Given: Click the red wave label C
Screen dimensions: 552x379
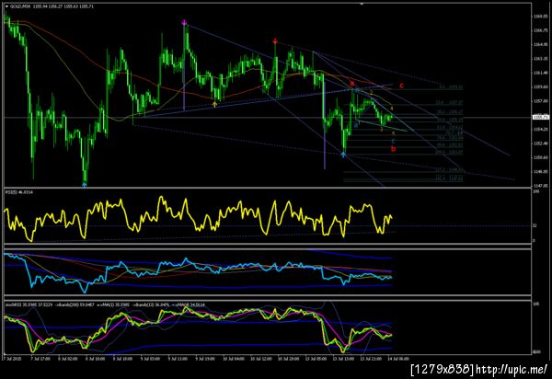Looking at the screenshot, I should (x=401, y=86).
